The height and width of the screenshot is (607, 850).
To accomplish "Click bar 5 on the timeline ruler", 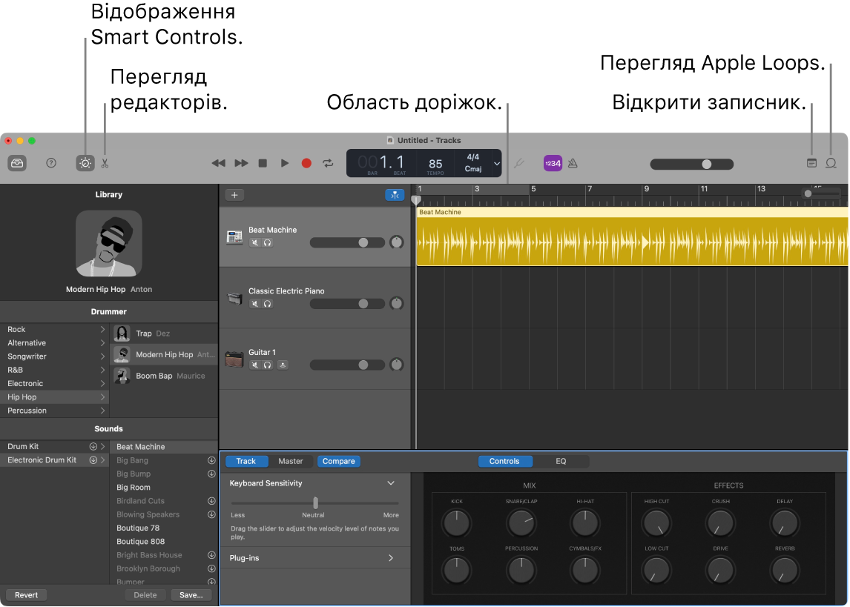I will pos(533,189).
